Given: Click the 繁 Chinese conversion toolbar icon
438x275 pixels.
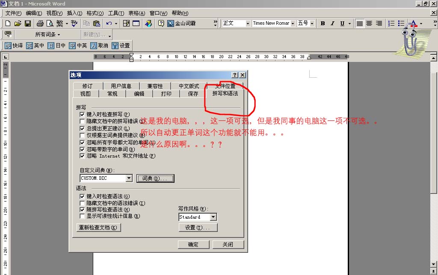Looking at the screenshot, I should coord(60,23).
